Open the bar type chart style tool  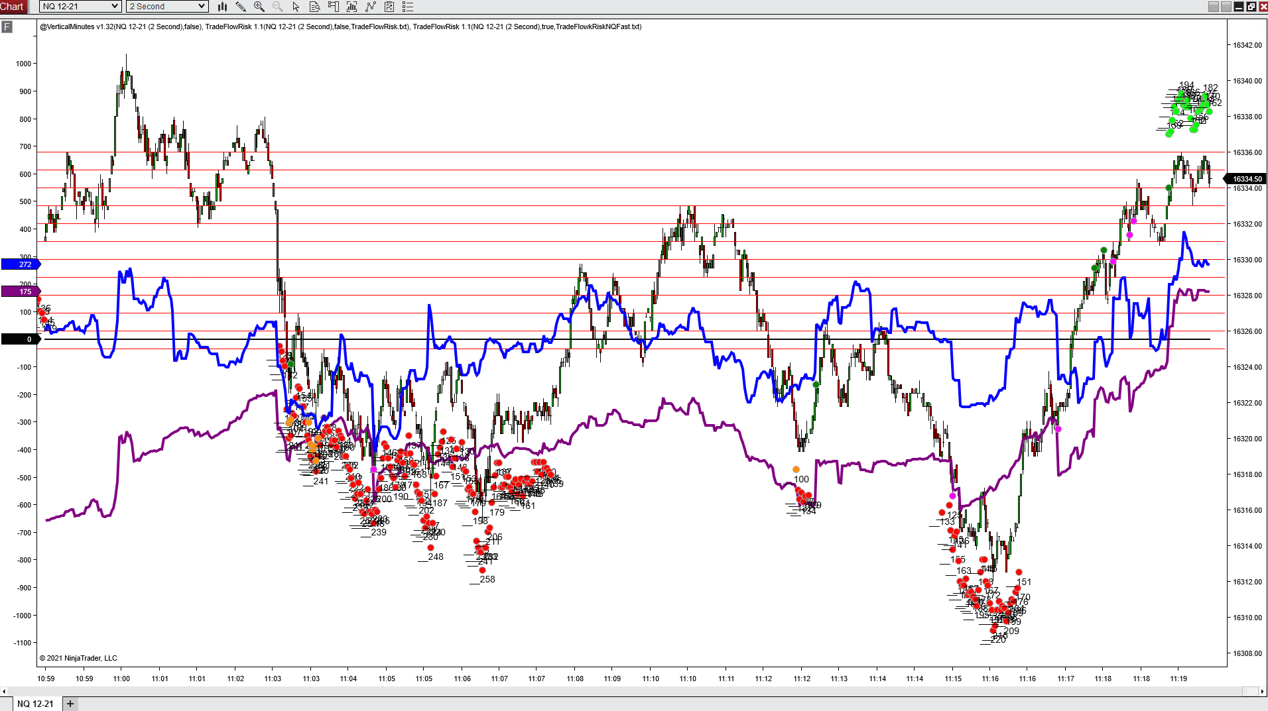222,7
